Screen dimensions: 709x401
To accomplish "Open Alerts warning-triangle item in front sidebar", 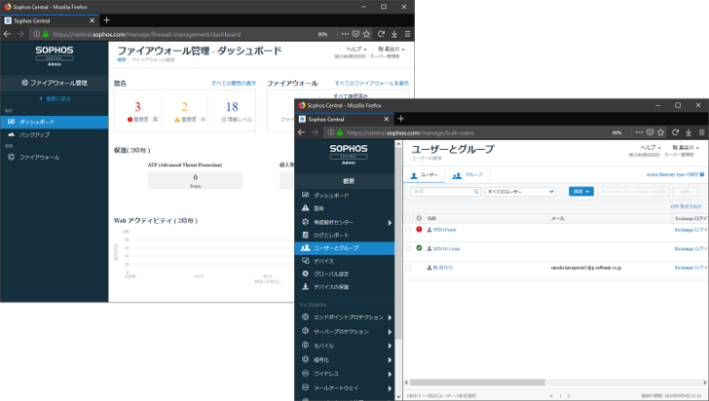I will coord(306,208).
